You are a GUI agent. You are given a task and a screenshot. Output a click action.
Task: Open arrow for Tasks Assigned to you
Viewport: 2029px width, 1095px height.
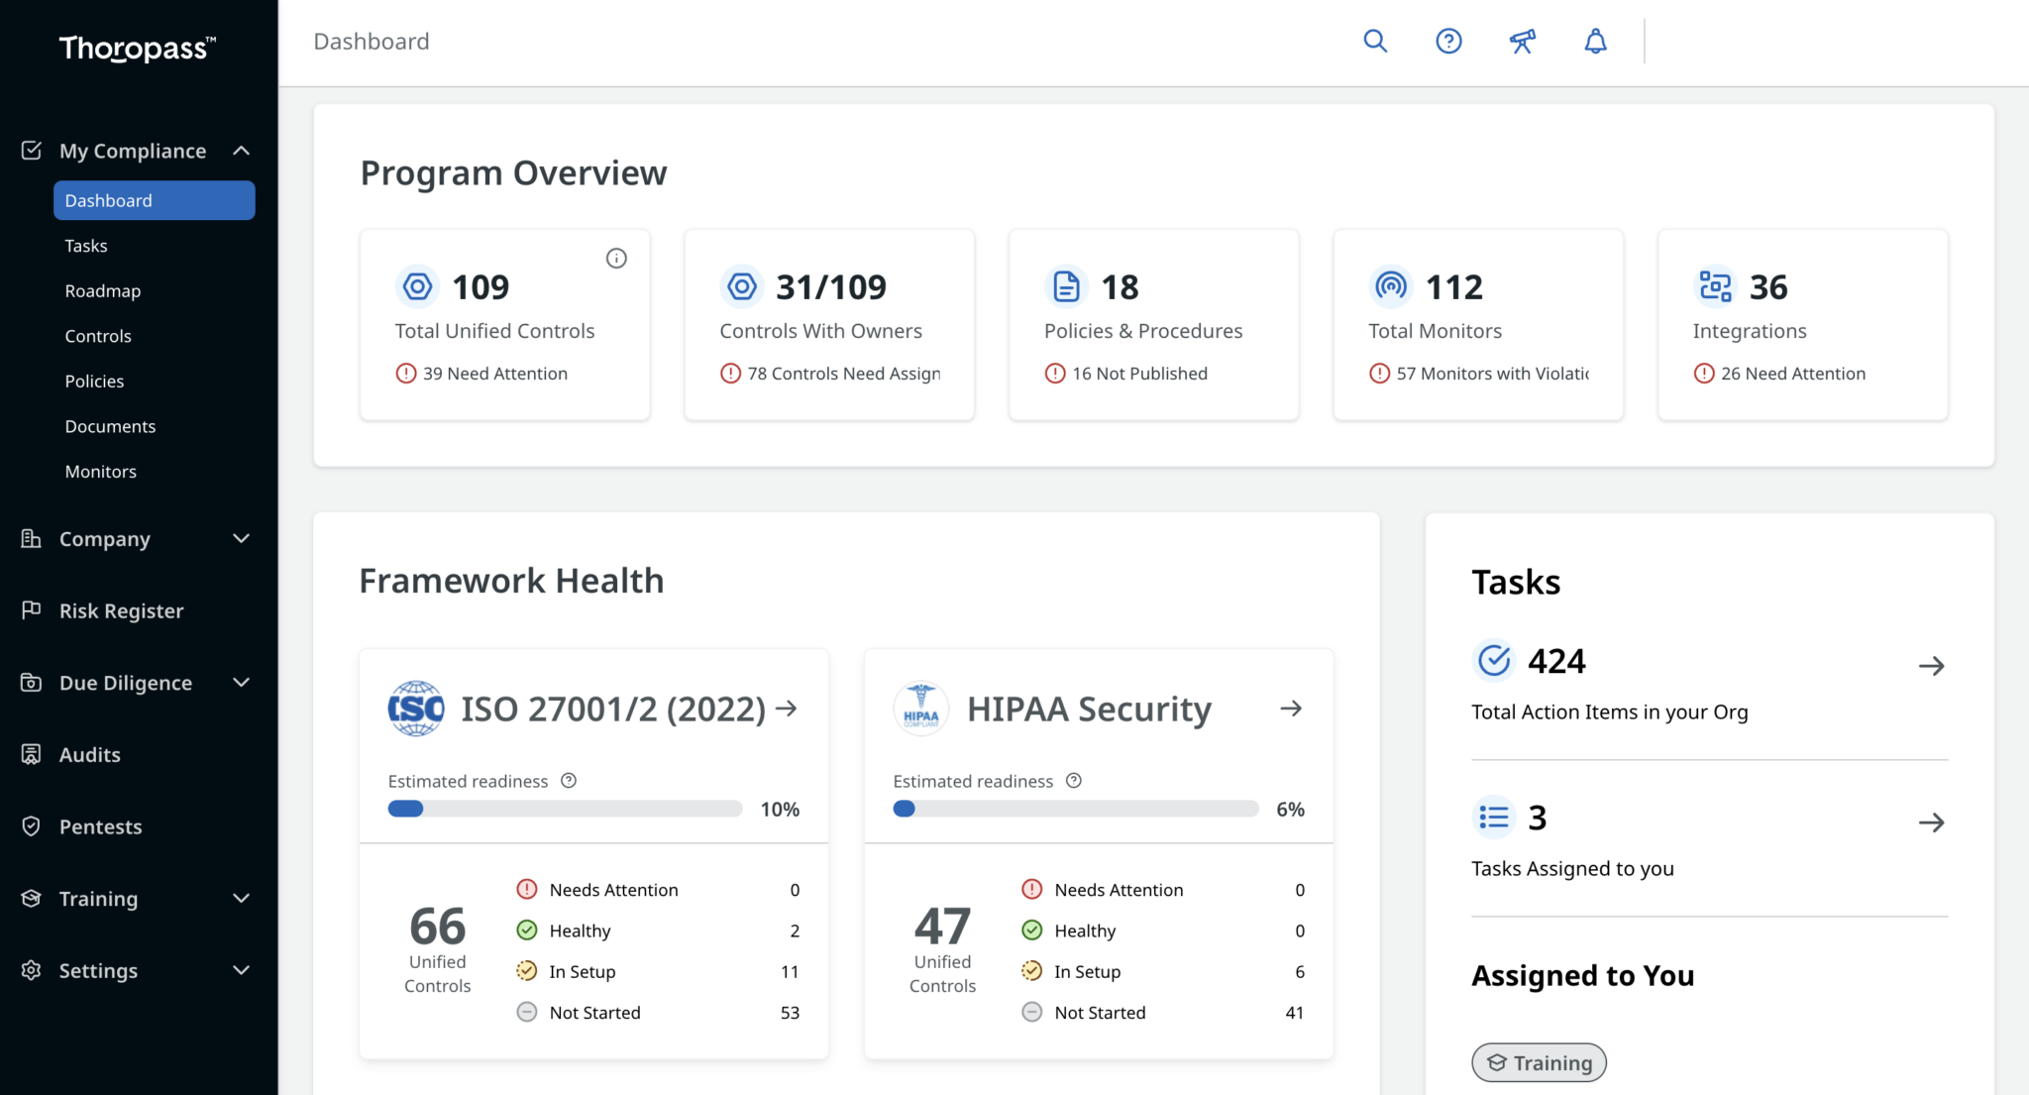coord(1931,822)
